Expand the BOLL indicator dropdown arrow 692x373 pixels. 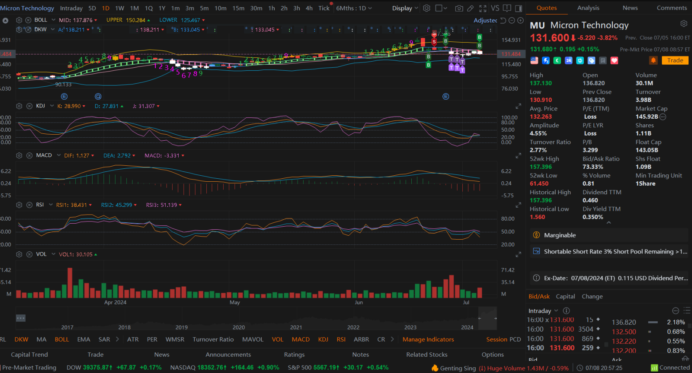pos(54,20)
